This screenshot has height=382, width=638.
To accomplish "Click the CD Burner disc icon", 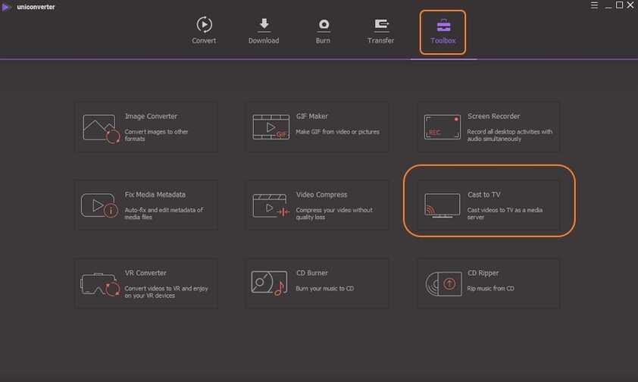I will click(270, 283).
